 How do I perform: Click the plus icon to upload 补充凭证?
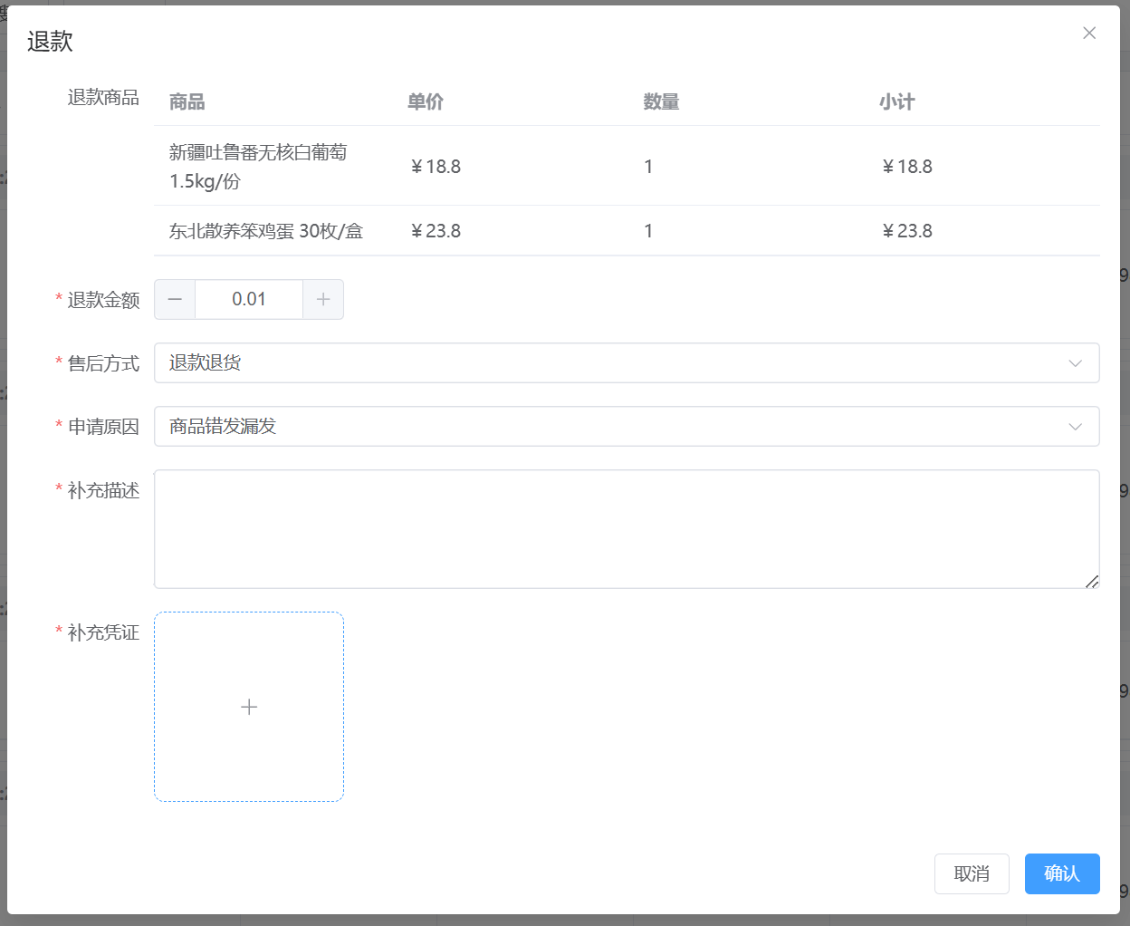pos(249,707)
